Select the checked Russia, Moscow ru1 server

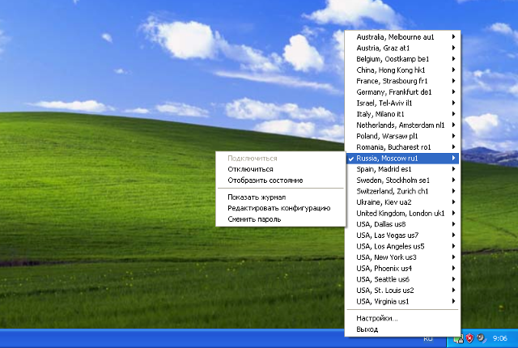pyautogui.click(x=402, y=158)
